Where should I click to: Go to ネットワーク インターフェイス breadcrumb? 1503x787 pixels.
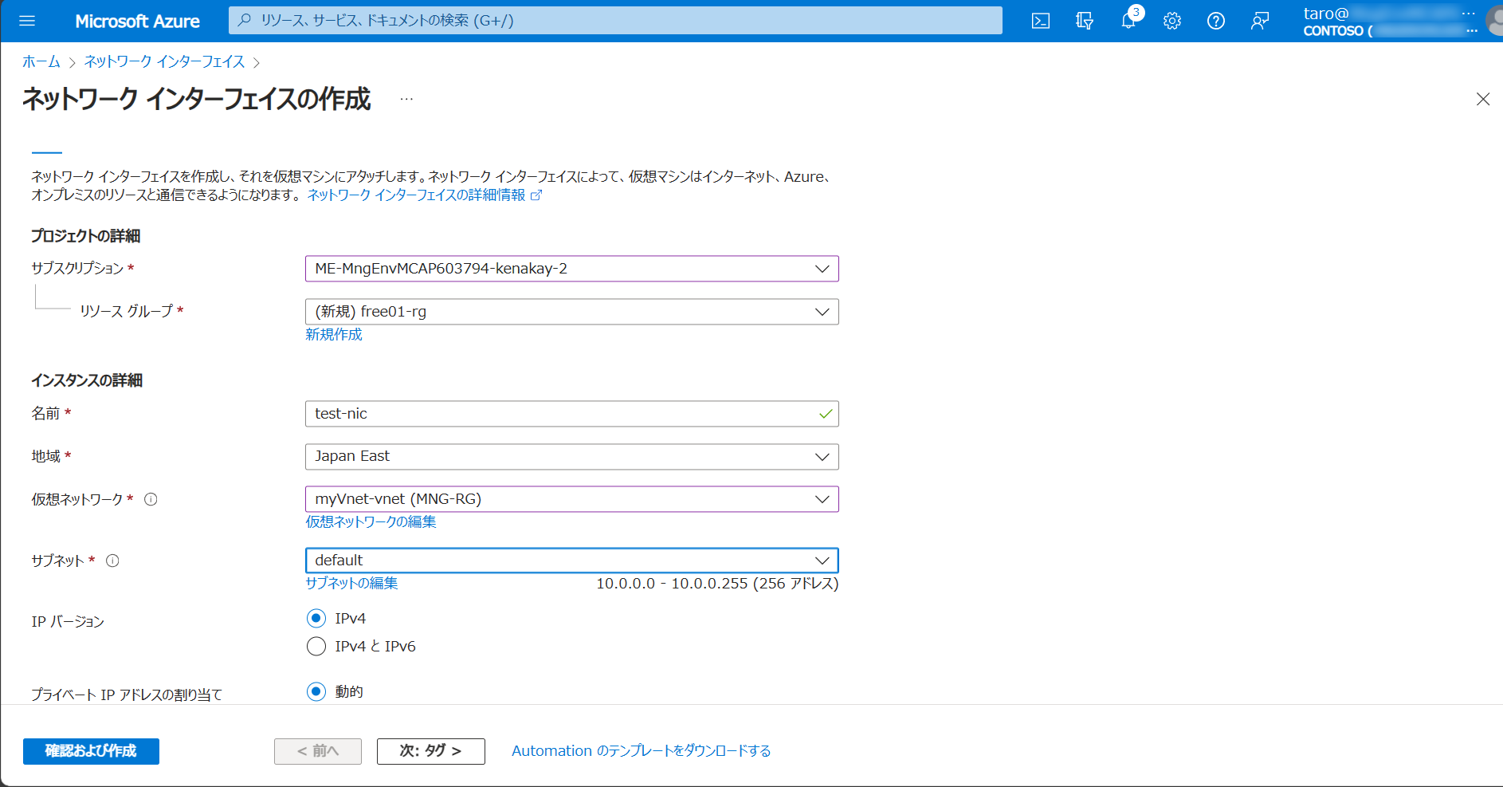[x=165, y=61]
